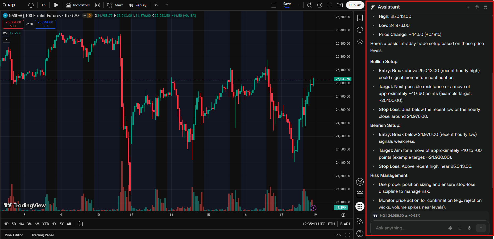Open the watchlist panel icon
Viewport: 494px width, 239px height.
coord(360,18)
